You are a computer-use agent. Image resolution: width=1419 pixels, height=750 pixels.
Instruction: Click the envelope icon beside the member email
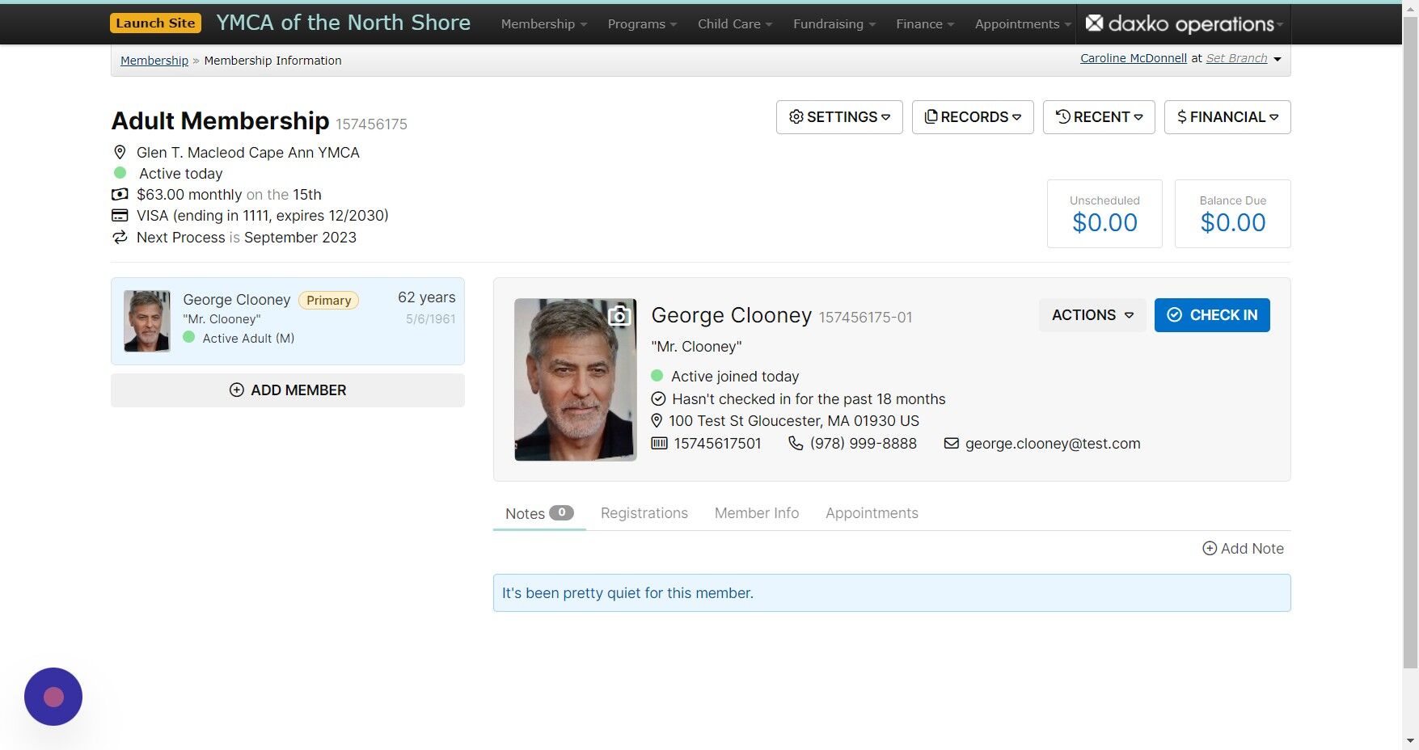[x=951, y=443]
